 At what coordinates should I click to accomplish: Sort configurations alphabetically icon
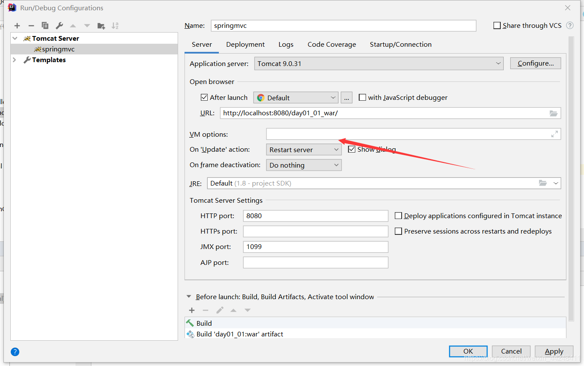115,26
